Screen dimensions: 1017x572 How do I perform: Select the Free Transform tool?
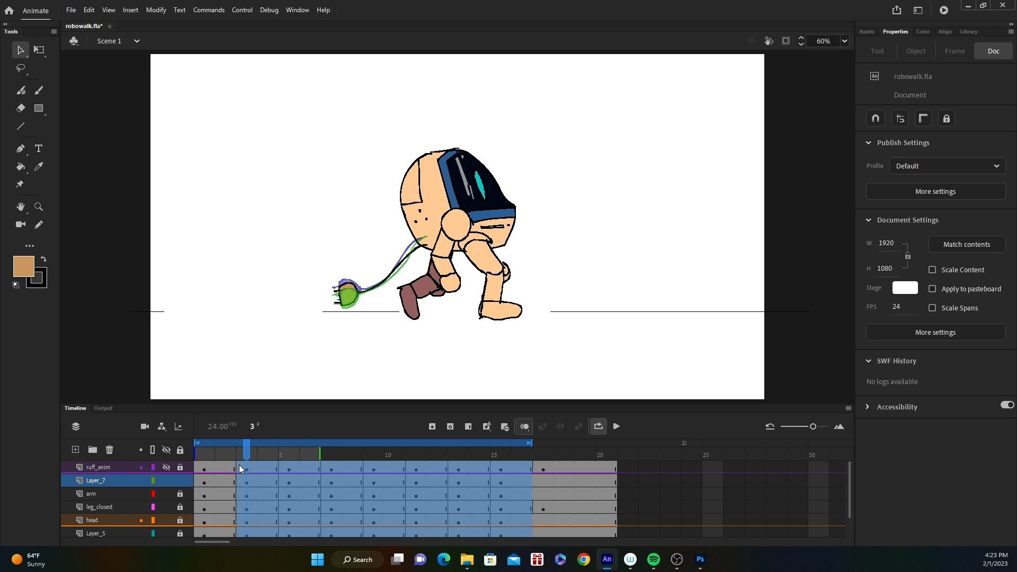(x=39, y=49)
